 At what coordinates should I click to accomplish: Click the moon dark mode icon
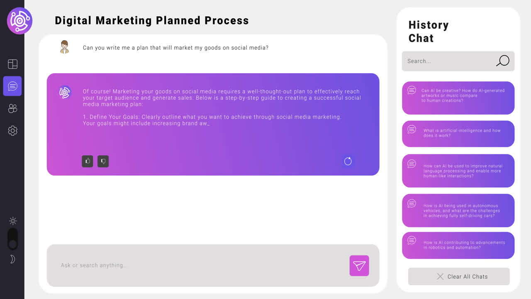tap(13, 259)
